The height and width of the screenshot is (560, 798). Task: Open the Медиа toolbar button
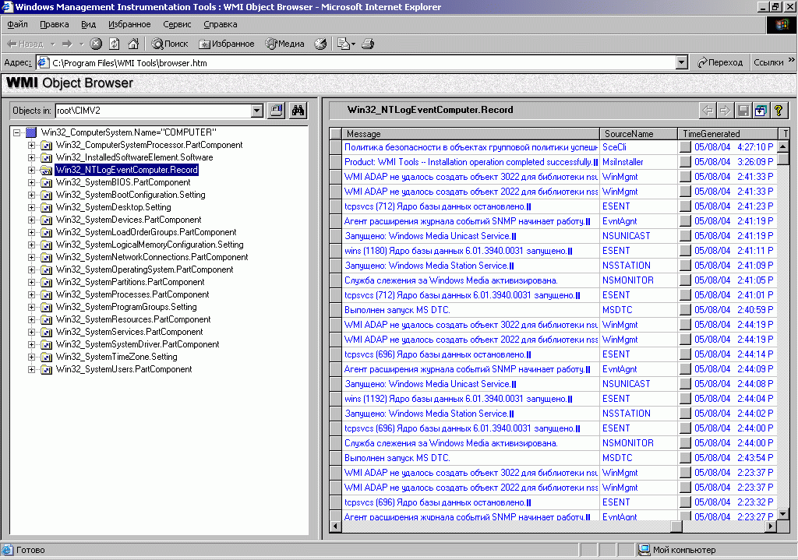pos(285,44)
